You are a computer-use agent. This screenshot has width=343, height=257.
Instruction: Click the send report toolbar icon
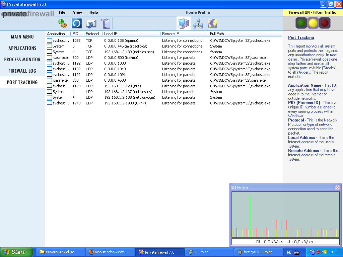coord(91,24)
